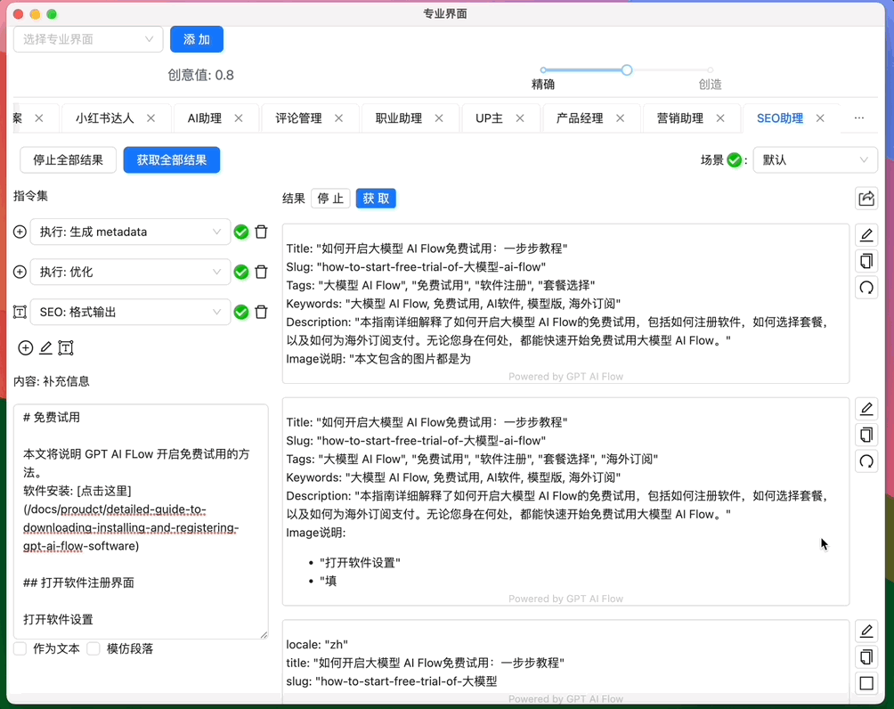Viewport: 894px width, 709px height.
Task: Switch to the 职业助理 tab
Action: [x=399, y=118]
